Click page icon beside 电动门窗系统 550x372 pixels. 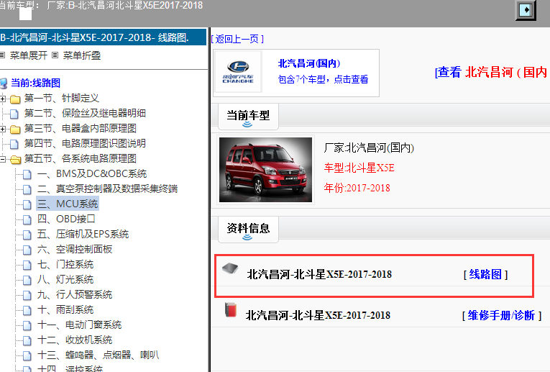[27, 325]
